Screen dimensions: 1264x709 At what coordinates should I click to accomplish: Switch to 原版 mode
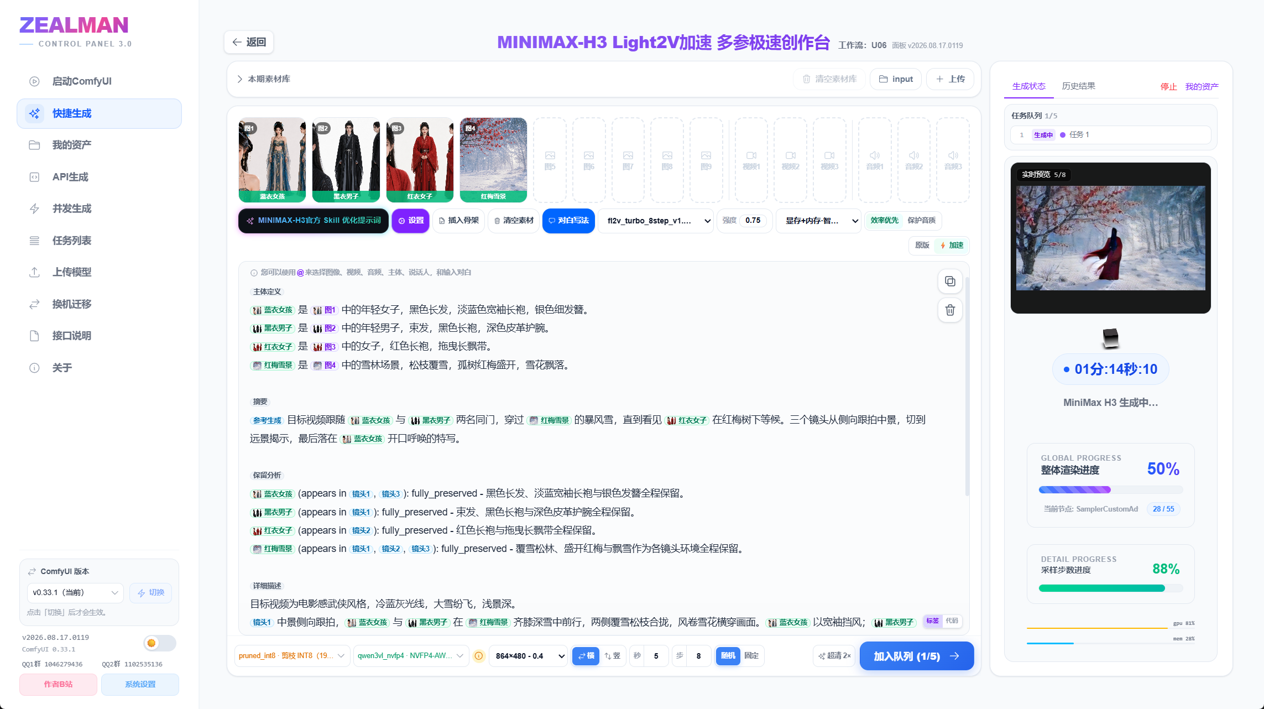pos(922,246)
